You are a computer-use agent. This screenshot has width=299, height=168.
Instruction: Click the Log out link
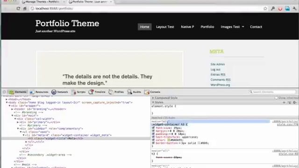point(215,70)
